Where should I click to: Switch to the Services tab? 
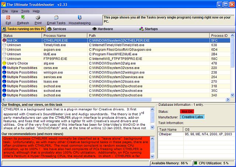click(56, 29)
